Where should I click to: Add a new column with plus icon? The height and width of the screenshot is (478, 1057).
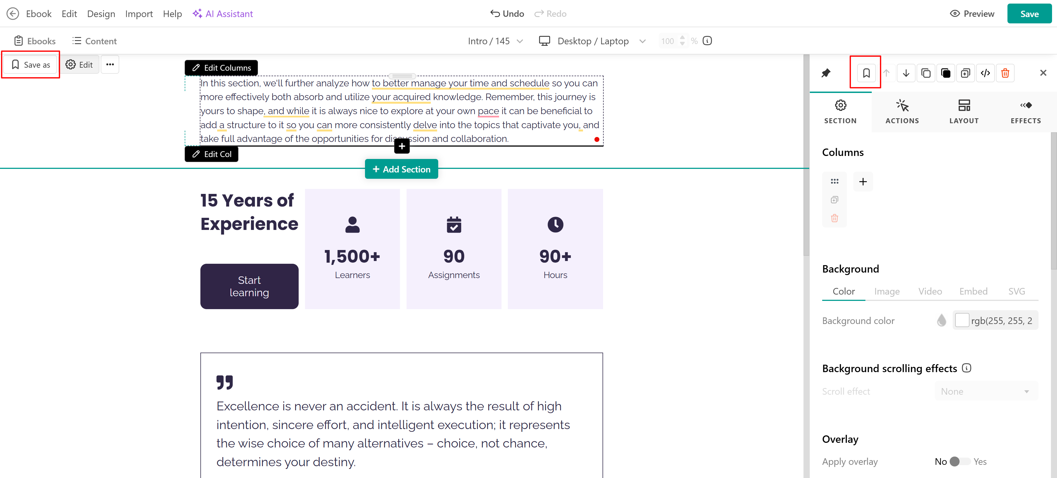[x=862, y=182]
